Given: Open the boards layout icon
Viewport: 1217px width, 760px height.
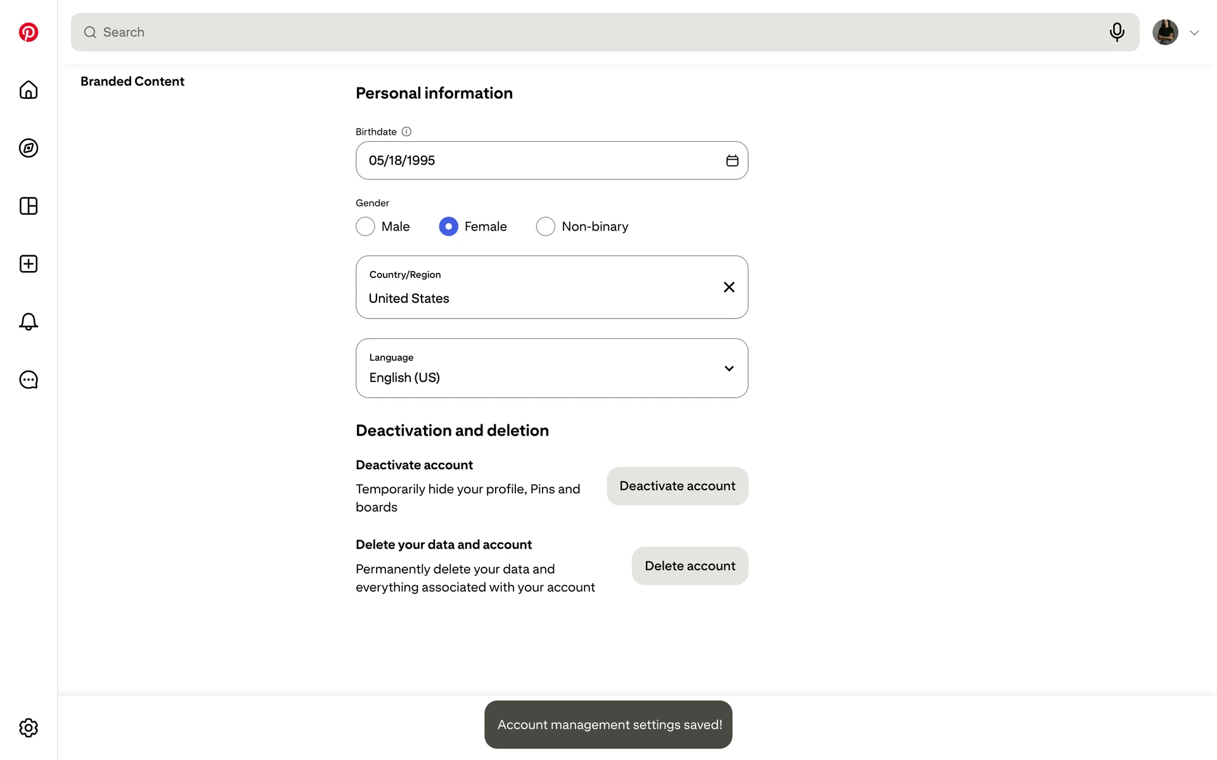Looking at the screenshot, I should click(29, 206).
